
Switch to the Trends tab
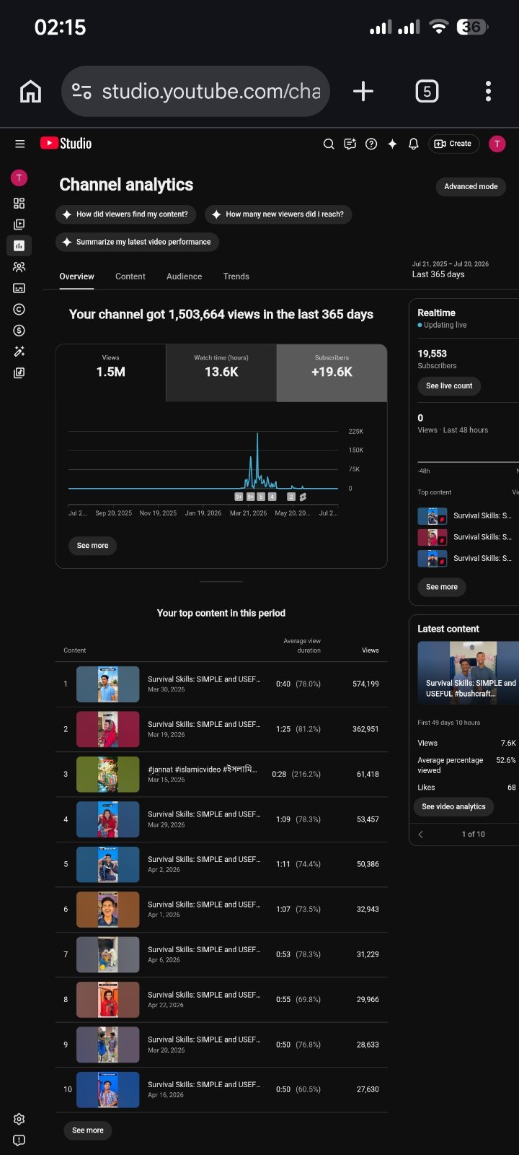236,276
